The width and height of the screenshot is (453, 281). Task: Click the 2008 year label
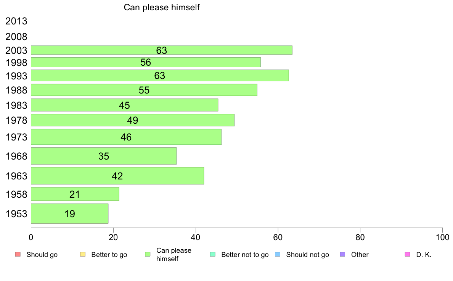pyautogui.click(x=16, y=37)
